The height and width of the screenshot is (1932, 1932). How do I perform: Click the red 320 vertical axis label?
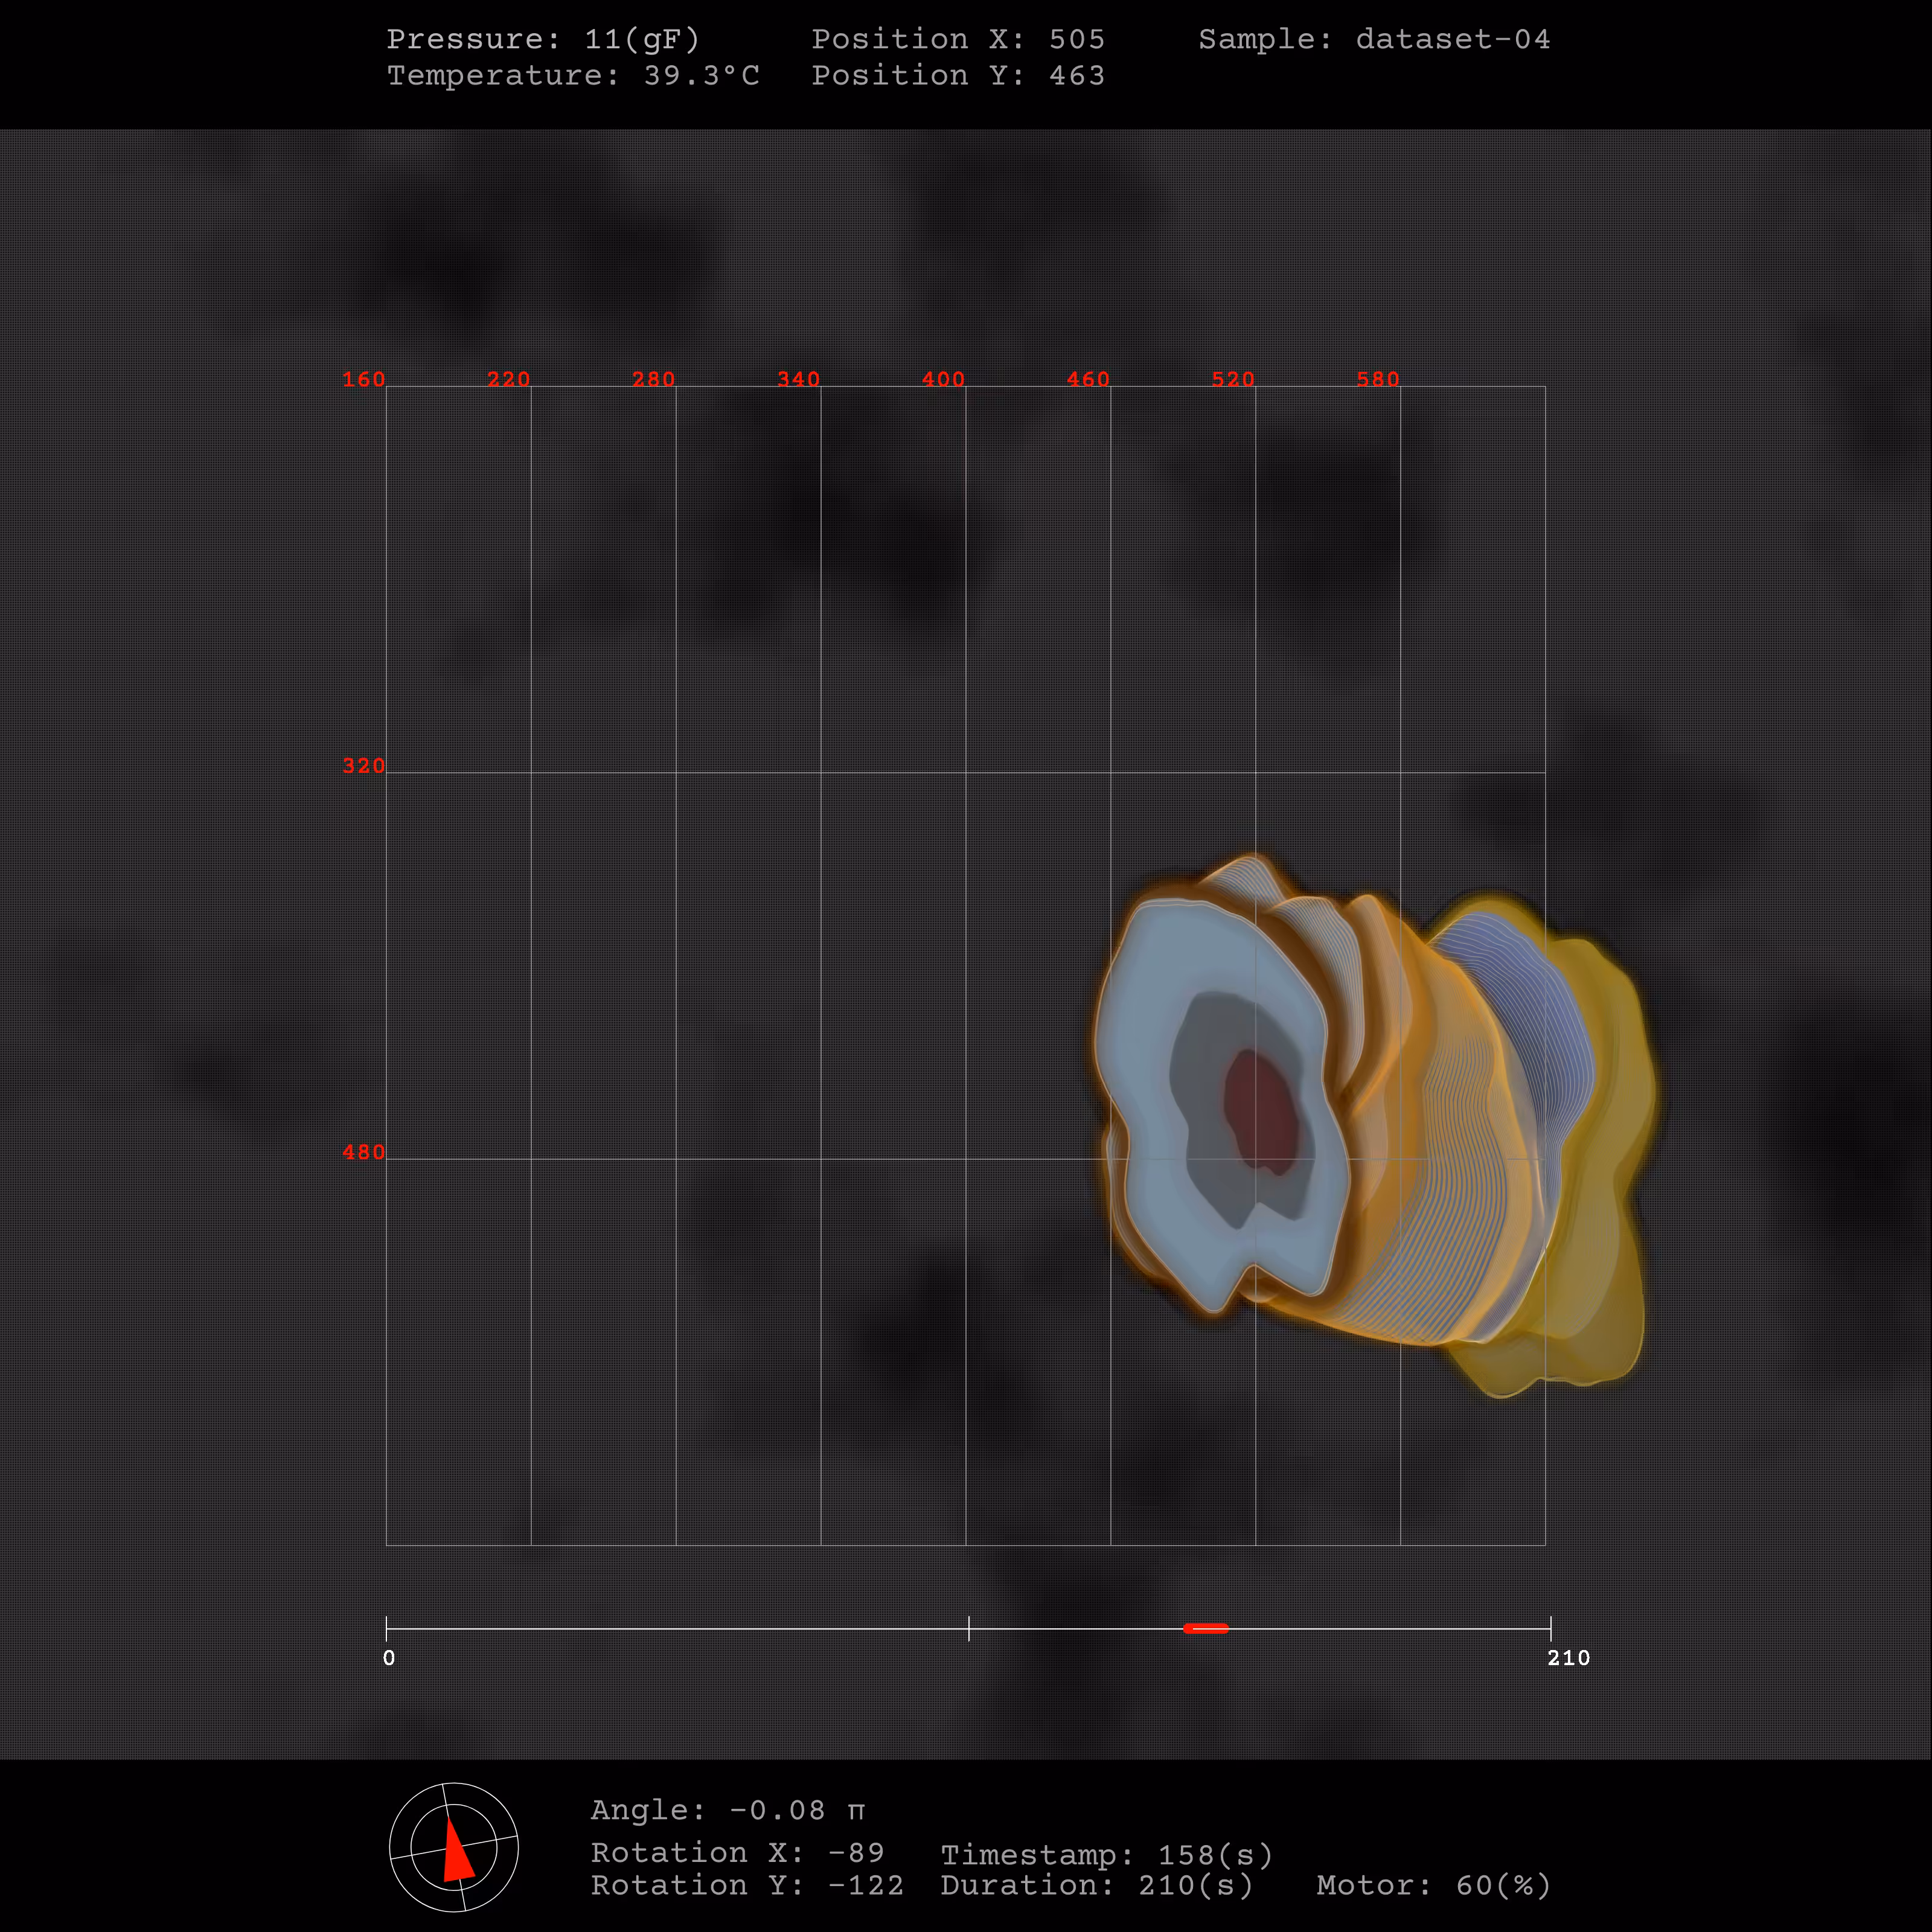pos(364,766)
